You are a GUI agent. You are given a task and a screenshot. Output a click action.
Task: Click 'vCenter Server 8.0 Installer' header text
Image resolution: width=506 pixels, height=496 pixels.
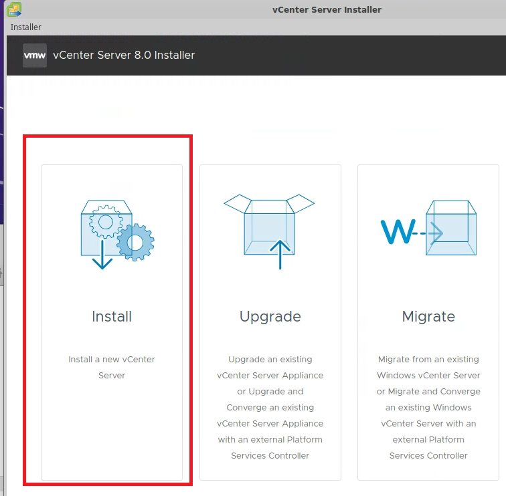click(124, 55)
